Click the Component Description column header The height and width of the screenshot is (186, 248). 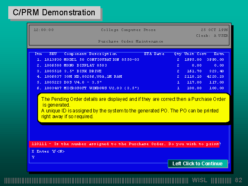click(x=90, y=54)
